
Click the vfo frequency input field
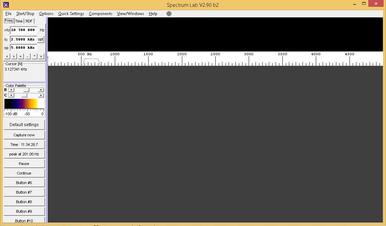click(x=23, y=30)
